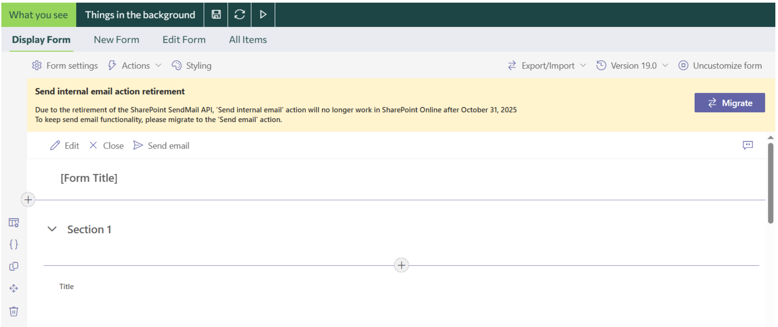Click the Close X button in form toolbar
Viewport: 778px width, 327px height.
106,145
